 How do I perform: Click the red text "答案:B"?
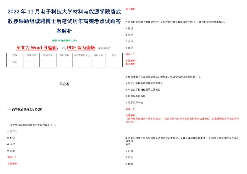130,54
